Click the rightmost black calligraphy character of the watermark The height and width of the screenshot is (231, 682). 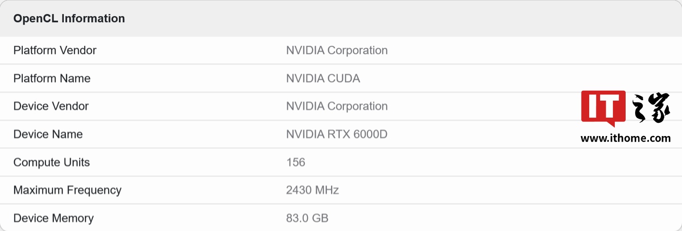tap(659, 108)
